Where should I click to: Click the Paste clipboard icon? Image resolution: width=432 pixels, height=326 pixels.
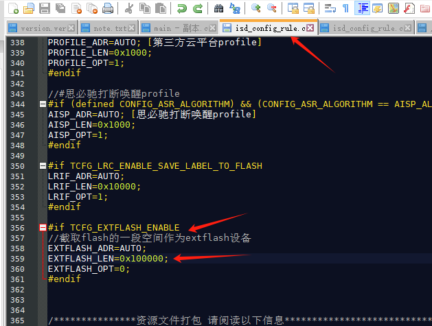[161, 8]
